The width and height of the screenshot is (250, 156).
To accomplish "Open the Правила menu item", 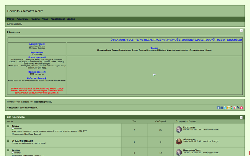I will click(35, 19).
